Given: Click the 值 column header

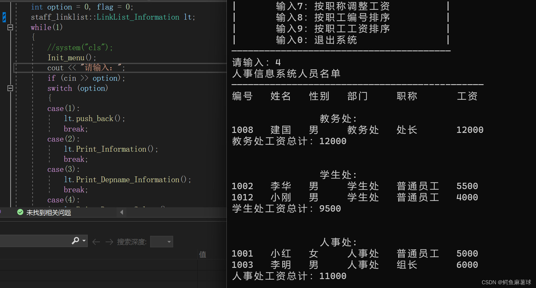Looking at the screenshot, I should [x=203, y=254].
